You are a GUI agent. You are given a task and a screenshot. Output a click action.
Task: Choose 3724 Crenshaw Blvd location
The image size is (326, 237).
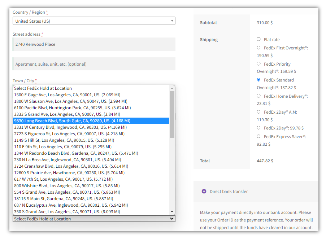[x=91, y=166]
